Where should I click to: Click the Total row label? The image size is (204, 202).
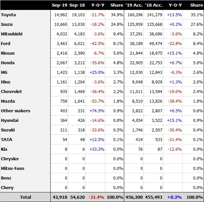25,197
